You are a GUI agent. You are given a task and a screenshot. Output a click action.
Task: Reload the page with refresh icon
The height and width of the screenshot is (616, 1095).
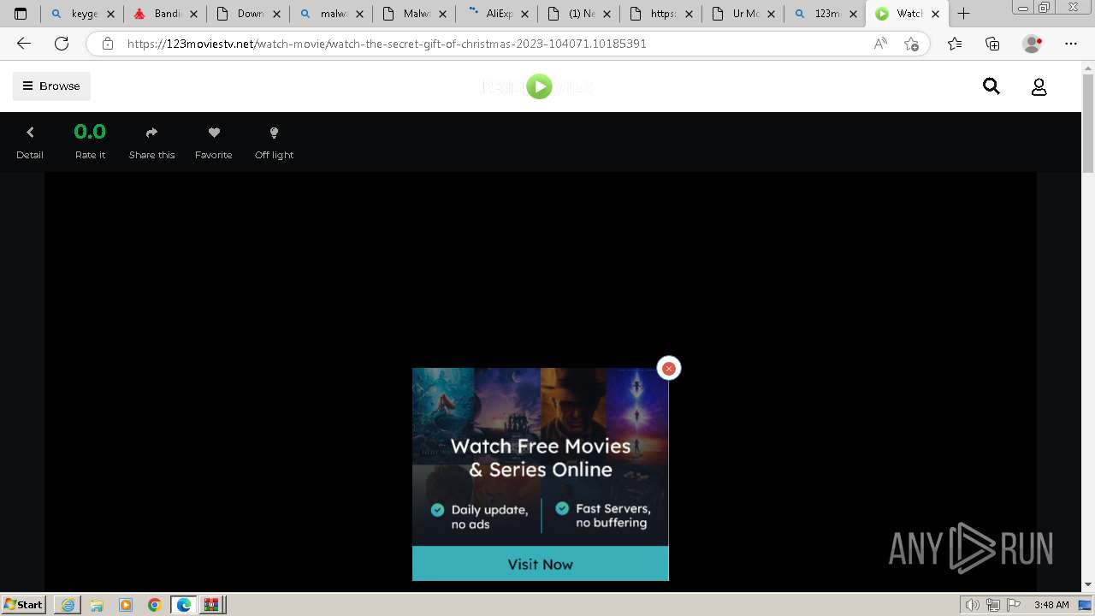click(x=62, y=44)
